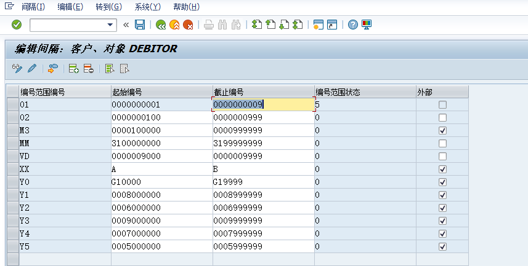Save using the floppy disk icon
Viewport: 528px width, 266px height.
140,25
